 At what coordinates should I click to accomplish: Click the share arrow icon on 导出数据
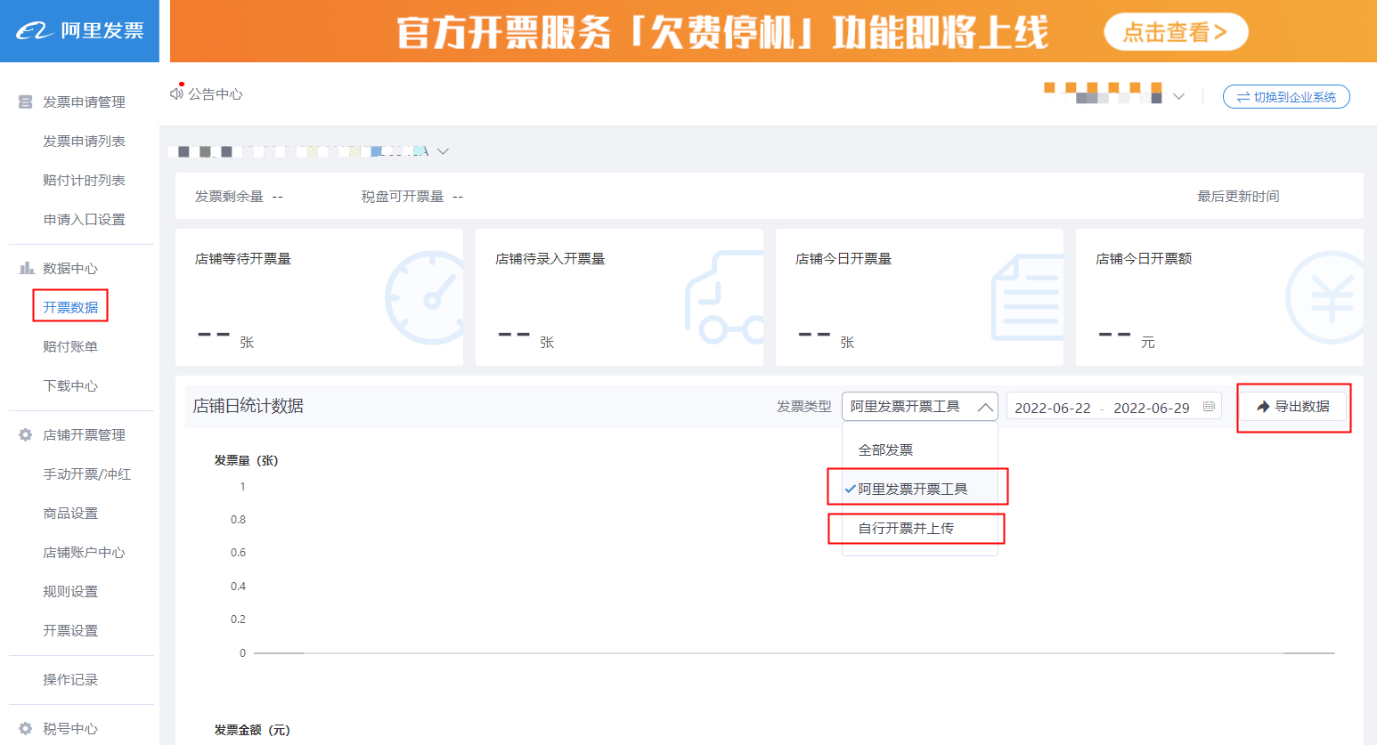1263,407
